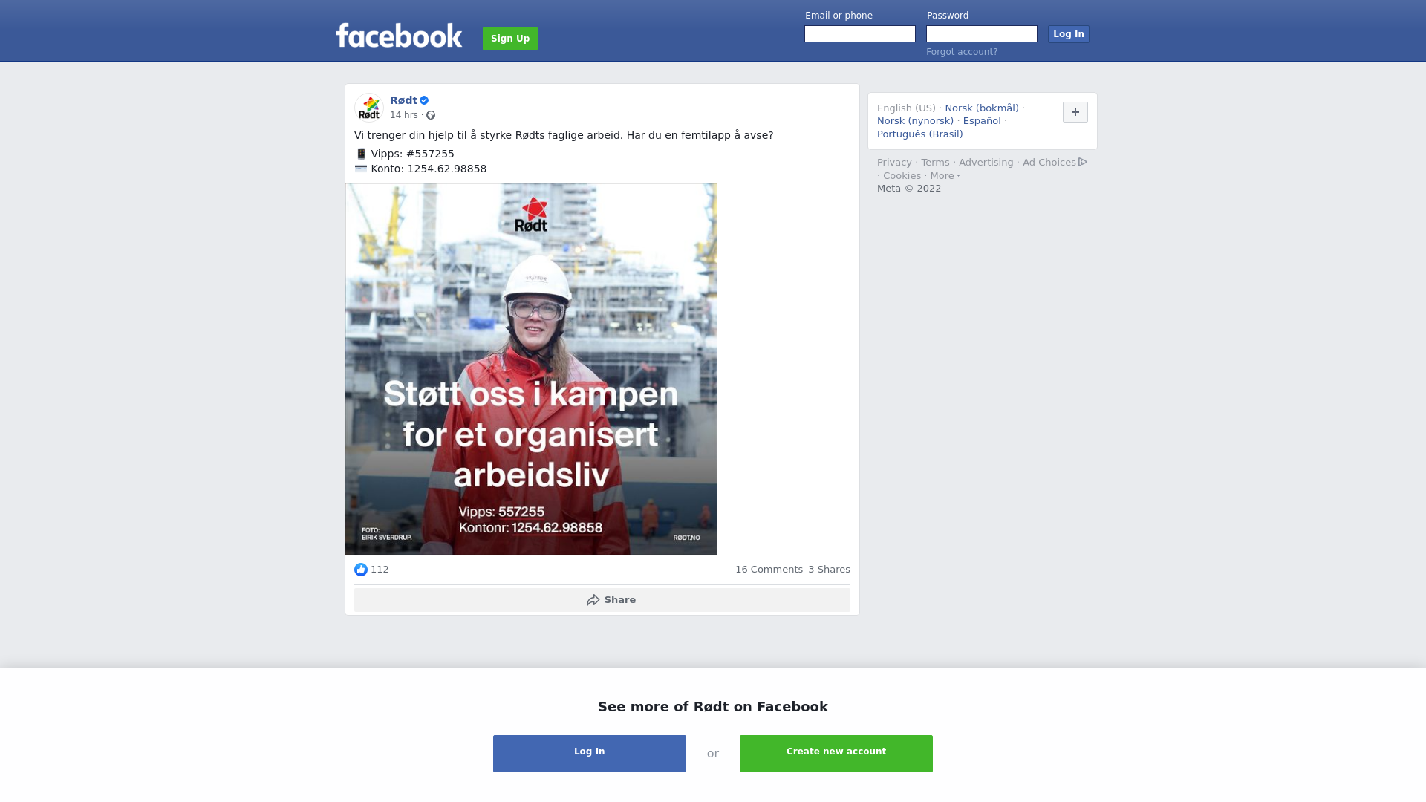
Task: Open the post image thumbnail
Action: tap(531, 369)
